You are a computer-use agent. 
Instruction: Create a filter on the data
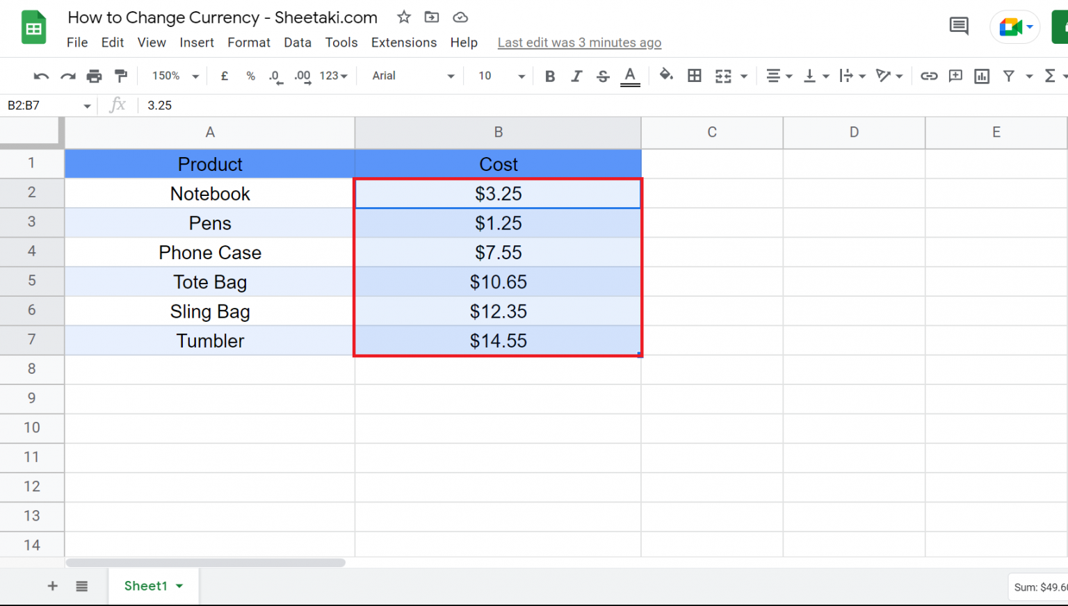(1010, 76)
